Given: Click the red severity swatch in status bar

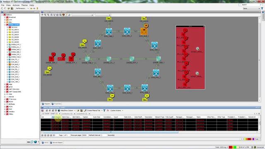Looking at the screenshot, I should point(230,147).
